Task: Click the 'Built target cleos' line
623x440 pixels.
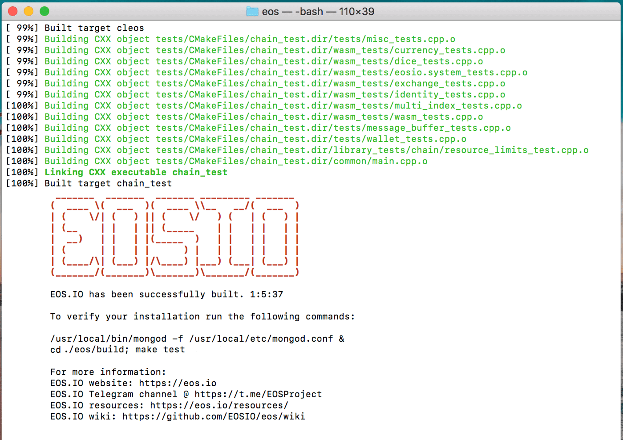Action: point(94,28)
